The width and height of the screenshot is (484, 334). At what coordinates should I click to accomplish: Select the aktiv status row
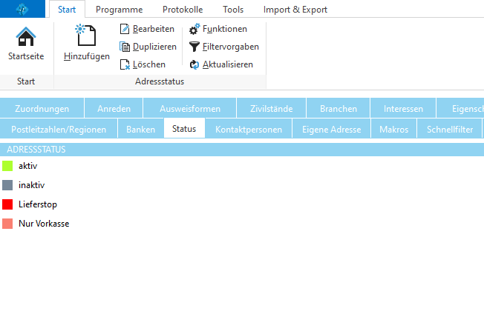click(x=242, y=166)
